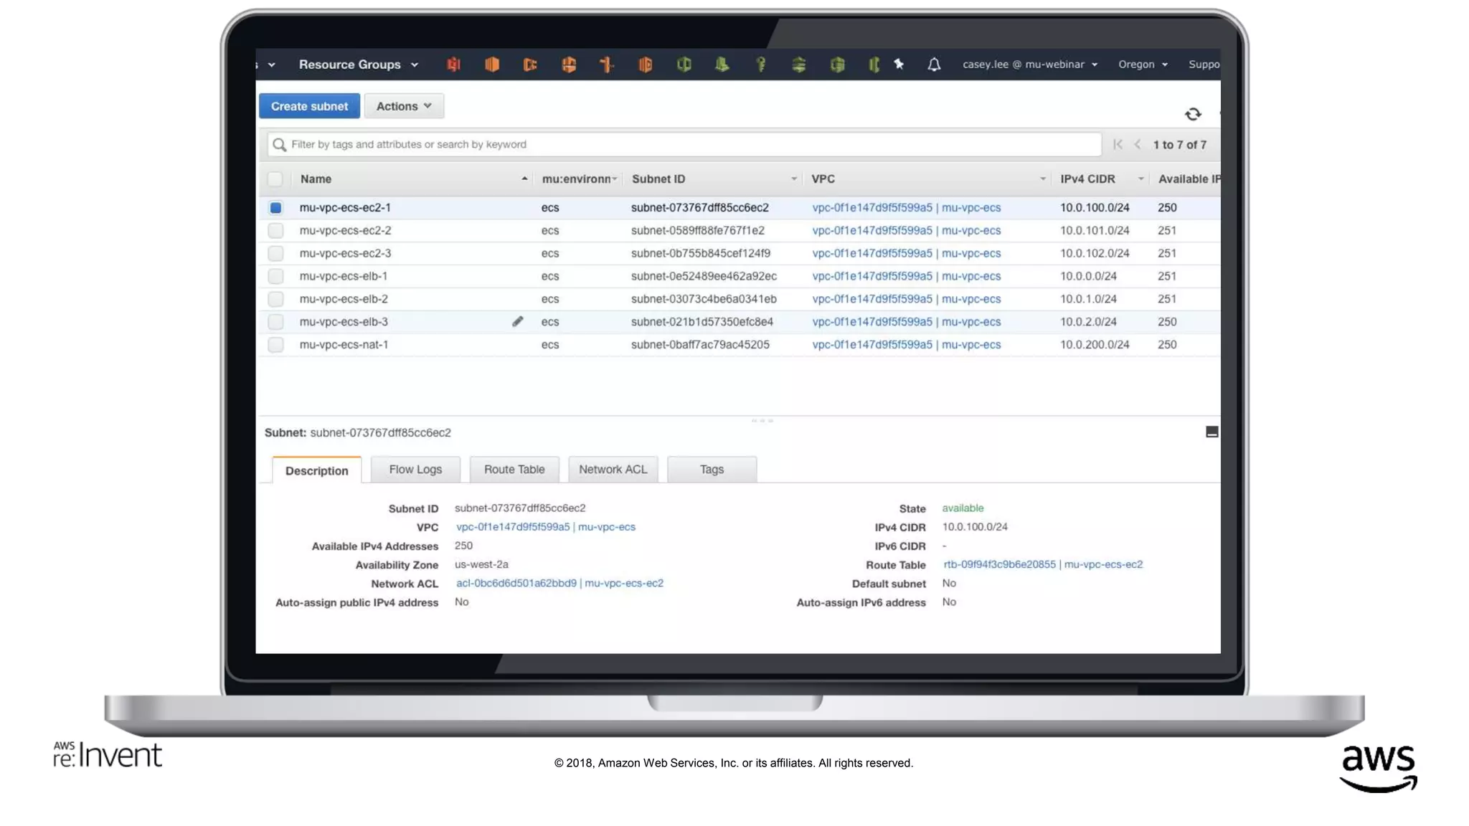Viewport: 1469px width, 826px height.
Task: Open the Network ACL tab
Action: (x=613, y=469)
